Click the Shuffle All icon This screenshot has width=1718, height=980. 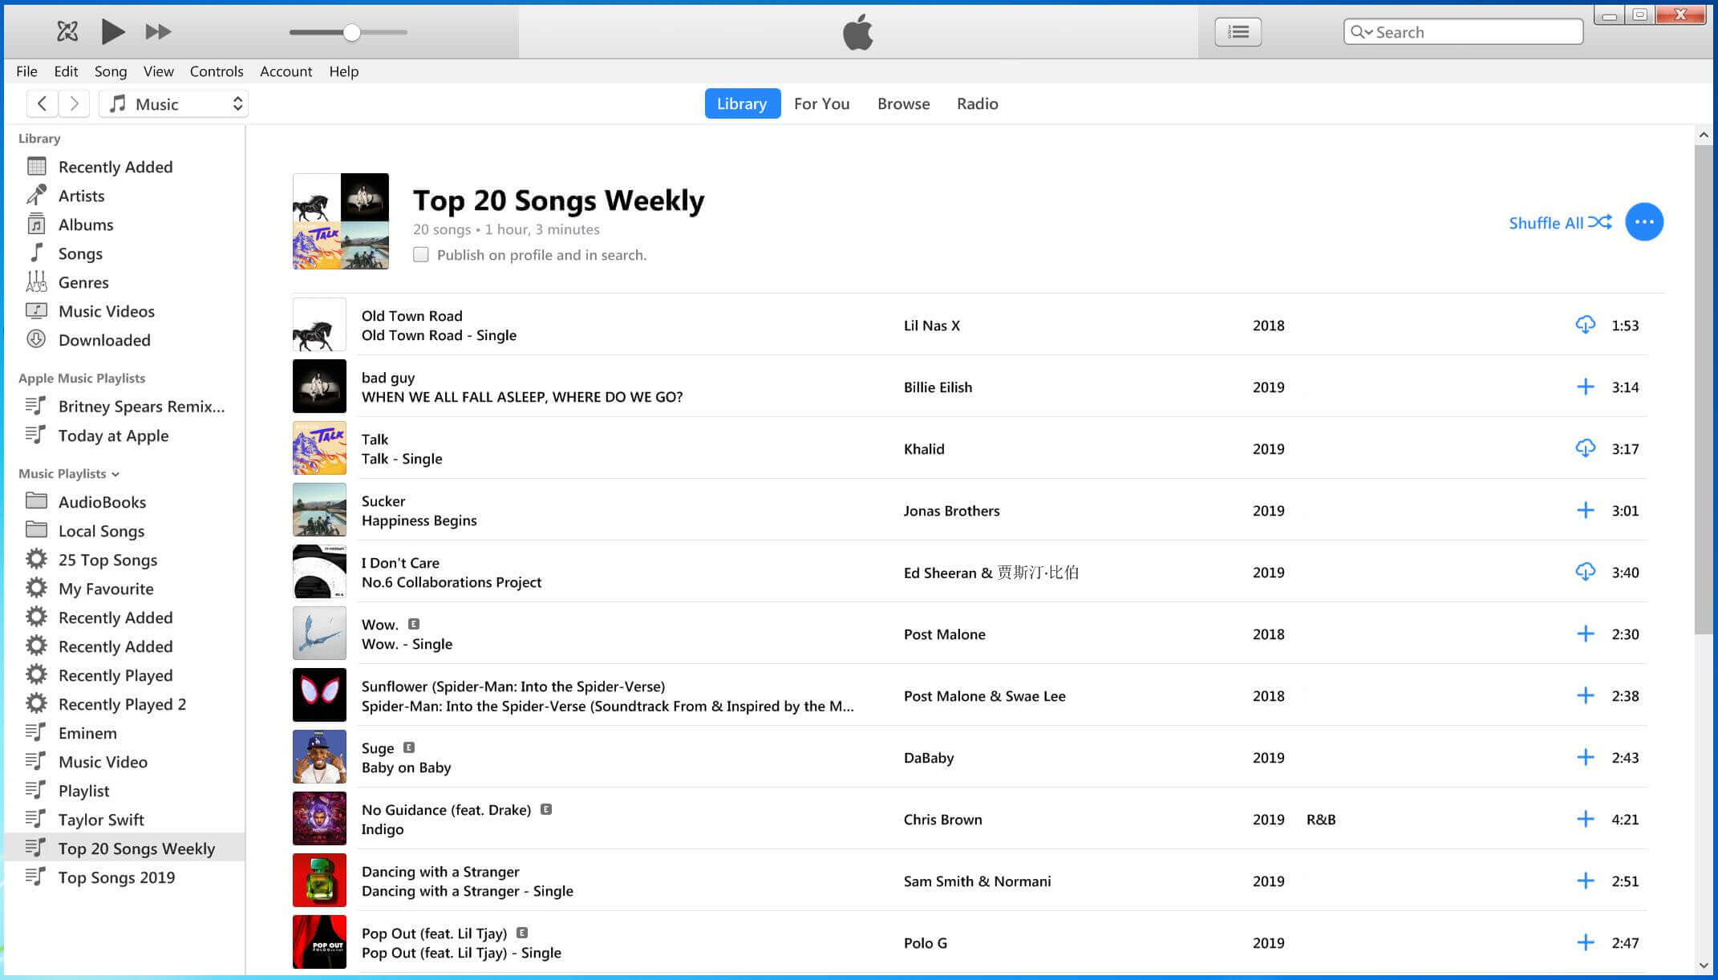point(1601,221)
